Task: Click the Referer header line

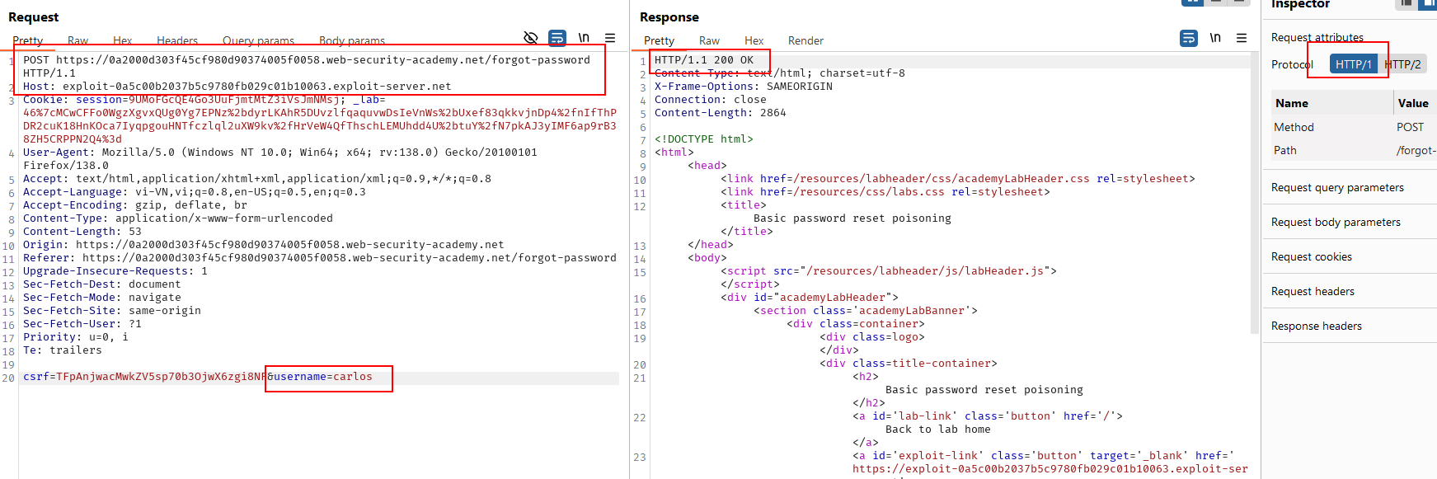Action: (x=320, y=257)
